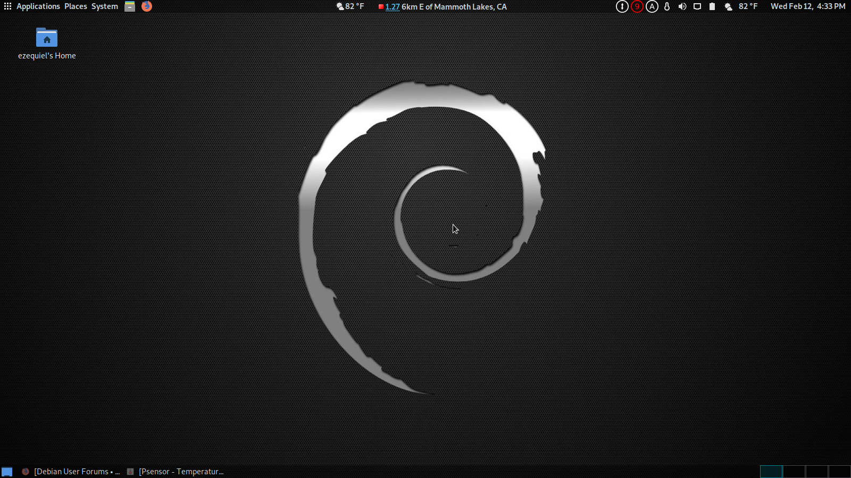Screen dimensions: 851x478
Task: Open the center weather applet showing 82 °F
Action: click(350, 6)
